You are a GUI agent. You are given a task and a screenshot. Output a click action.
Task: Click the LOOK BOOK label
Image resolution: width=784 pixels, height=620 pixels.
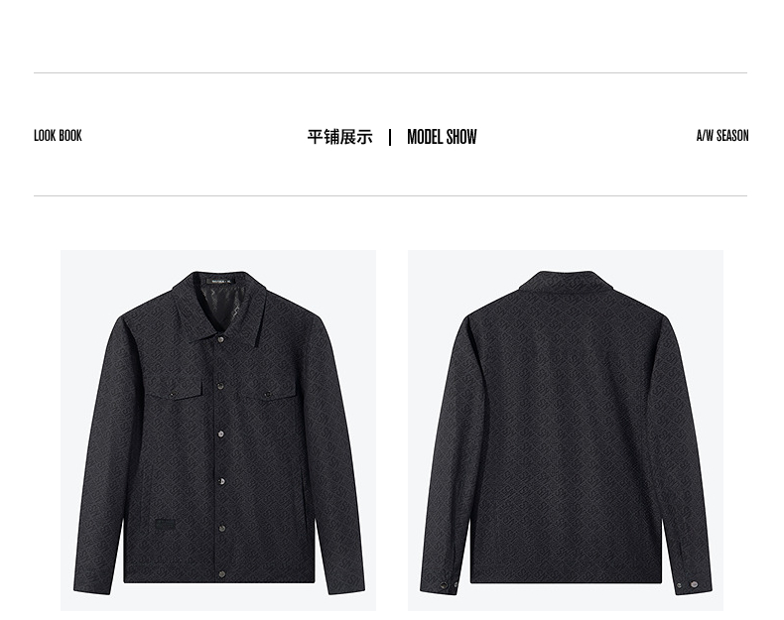click(x=58, y=135)
